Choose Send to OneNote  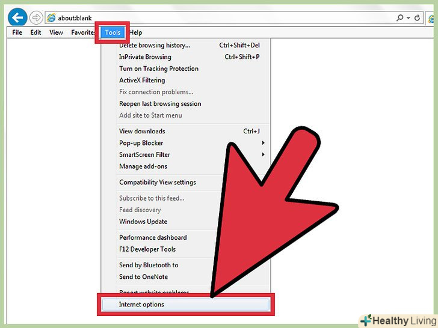tap(144, 277)
